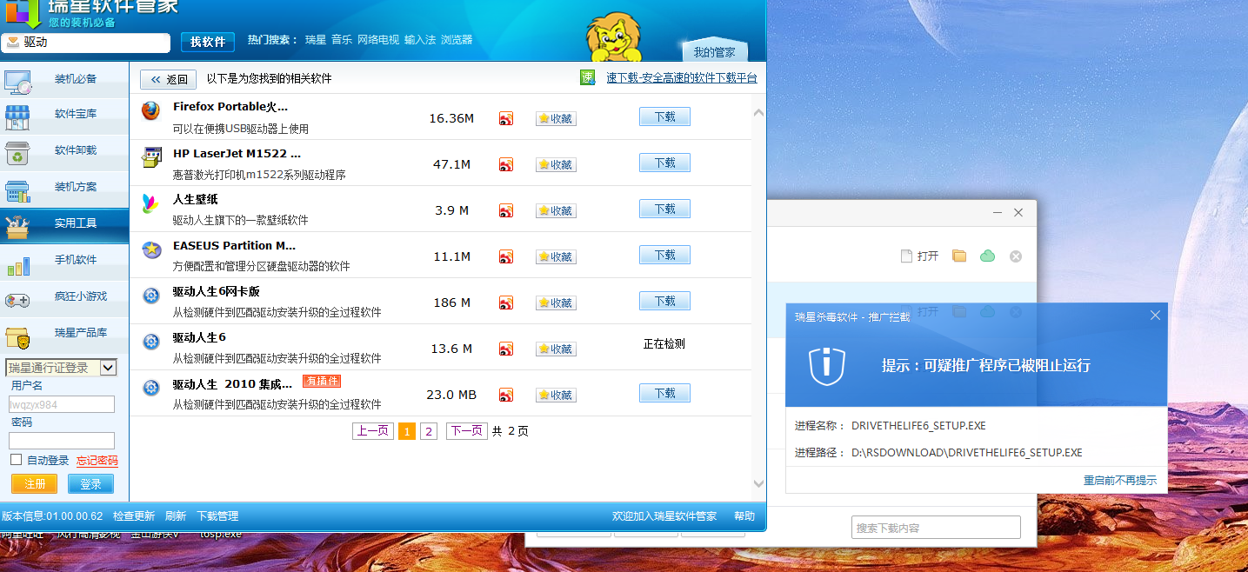Click the 注册 button
Screen dimensions: 1248x572
click(35, 483)
